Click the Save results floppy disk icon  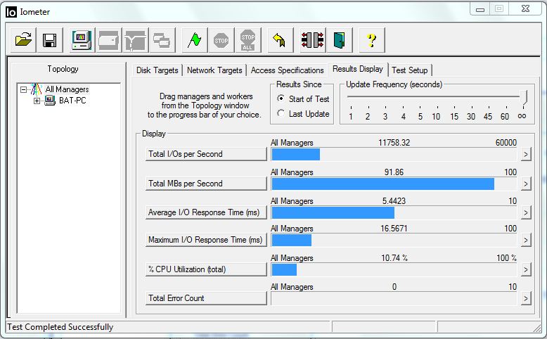pos(49,40)
